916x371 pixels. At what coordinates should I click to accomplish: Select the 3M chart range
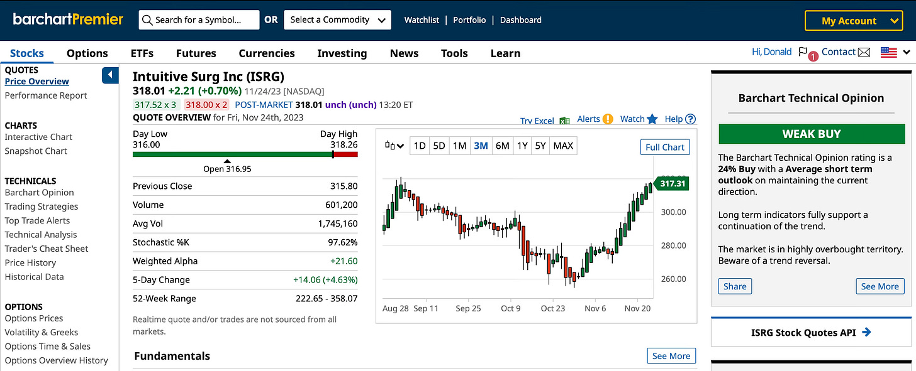pyautogui.click(x=481, y=146)
